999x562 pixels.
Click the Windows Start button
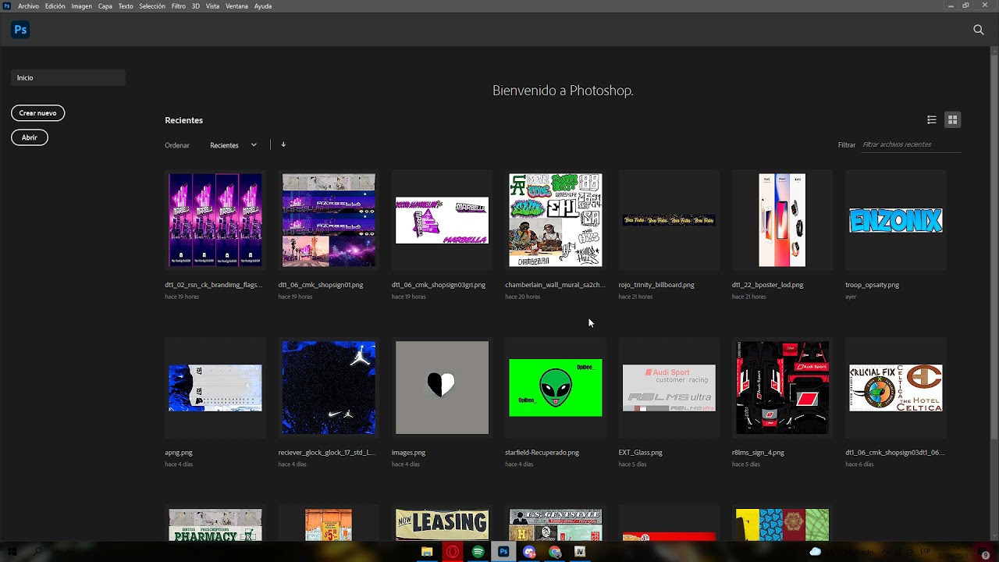pos(12,552)
